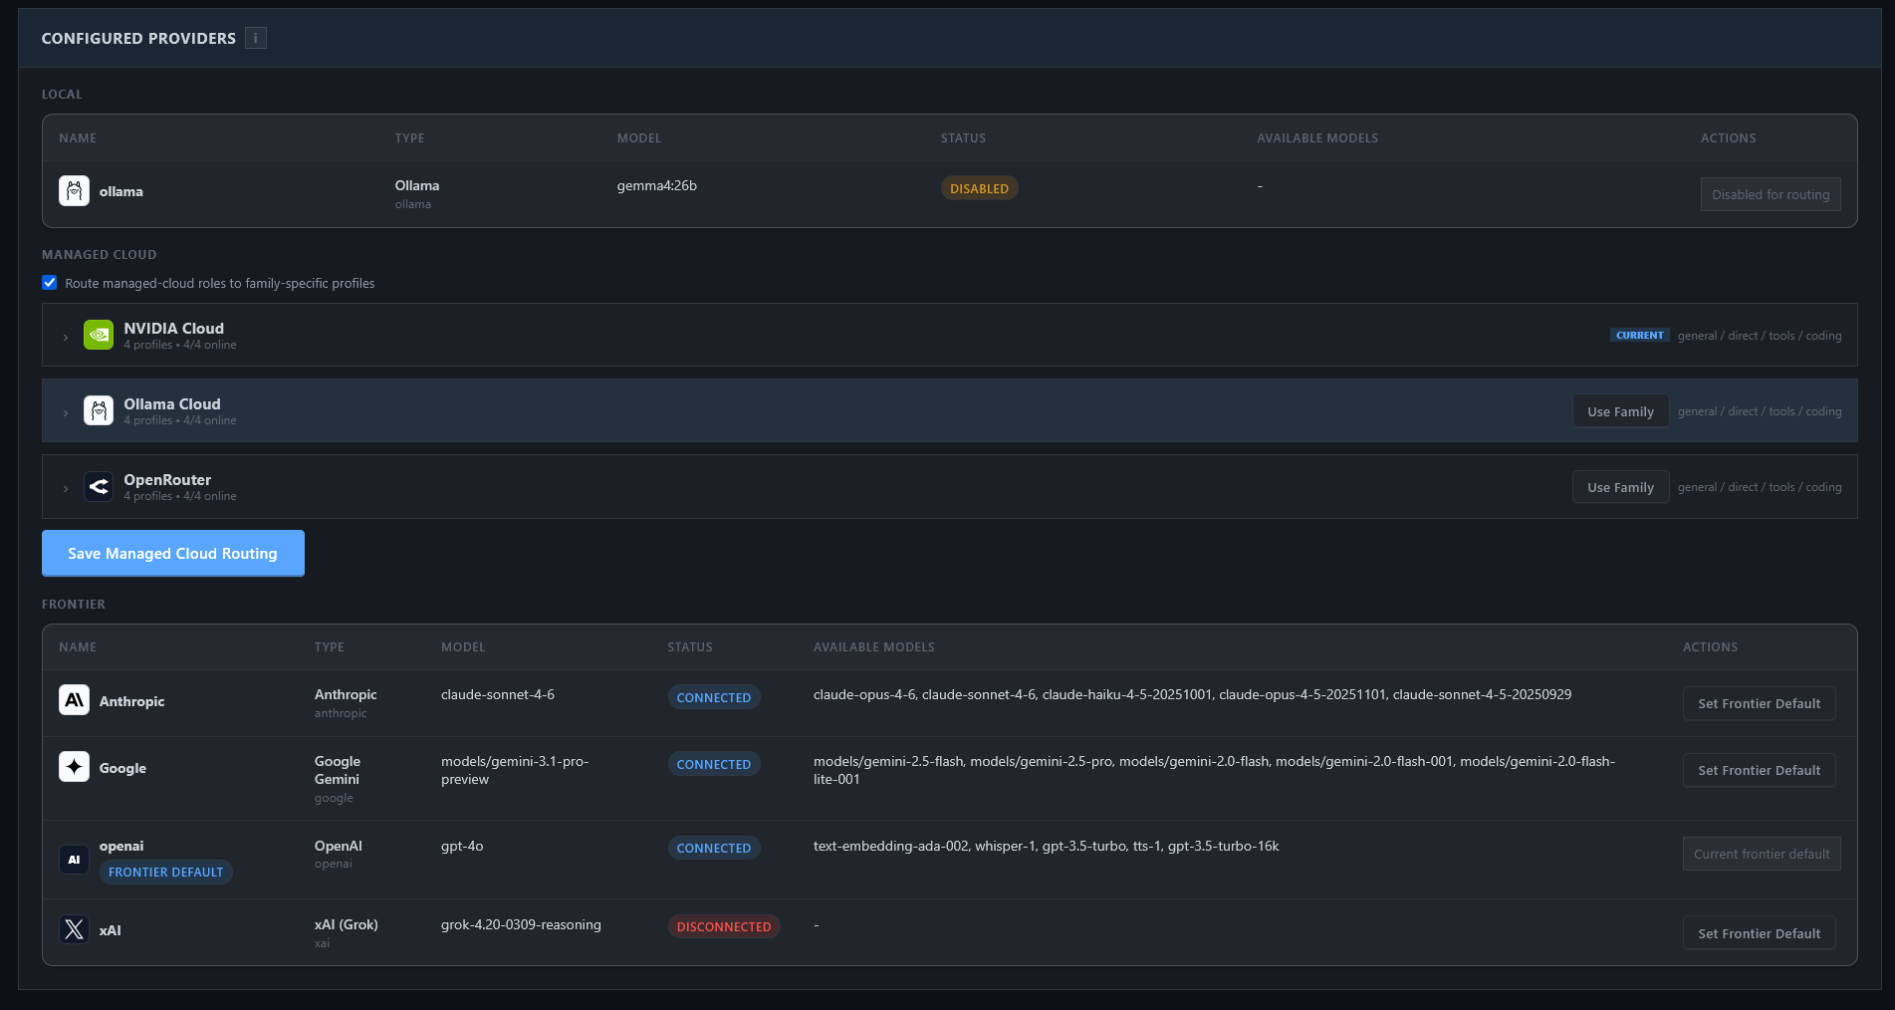Click the Ollama Cloud llama icon
1895x1010 pixels.
click(x=99, y=410)
